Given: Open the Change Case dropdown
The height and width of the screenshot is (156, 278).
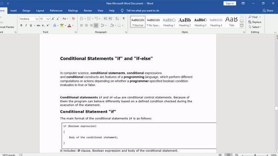Looking at the screenshot, I should click(x=65, y=19).
